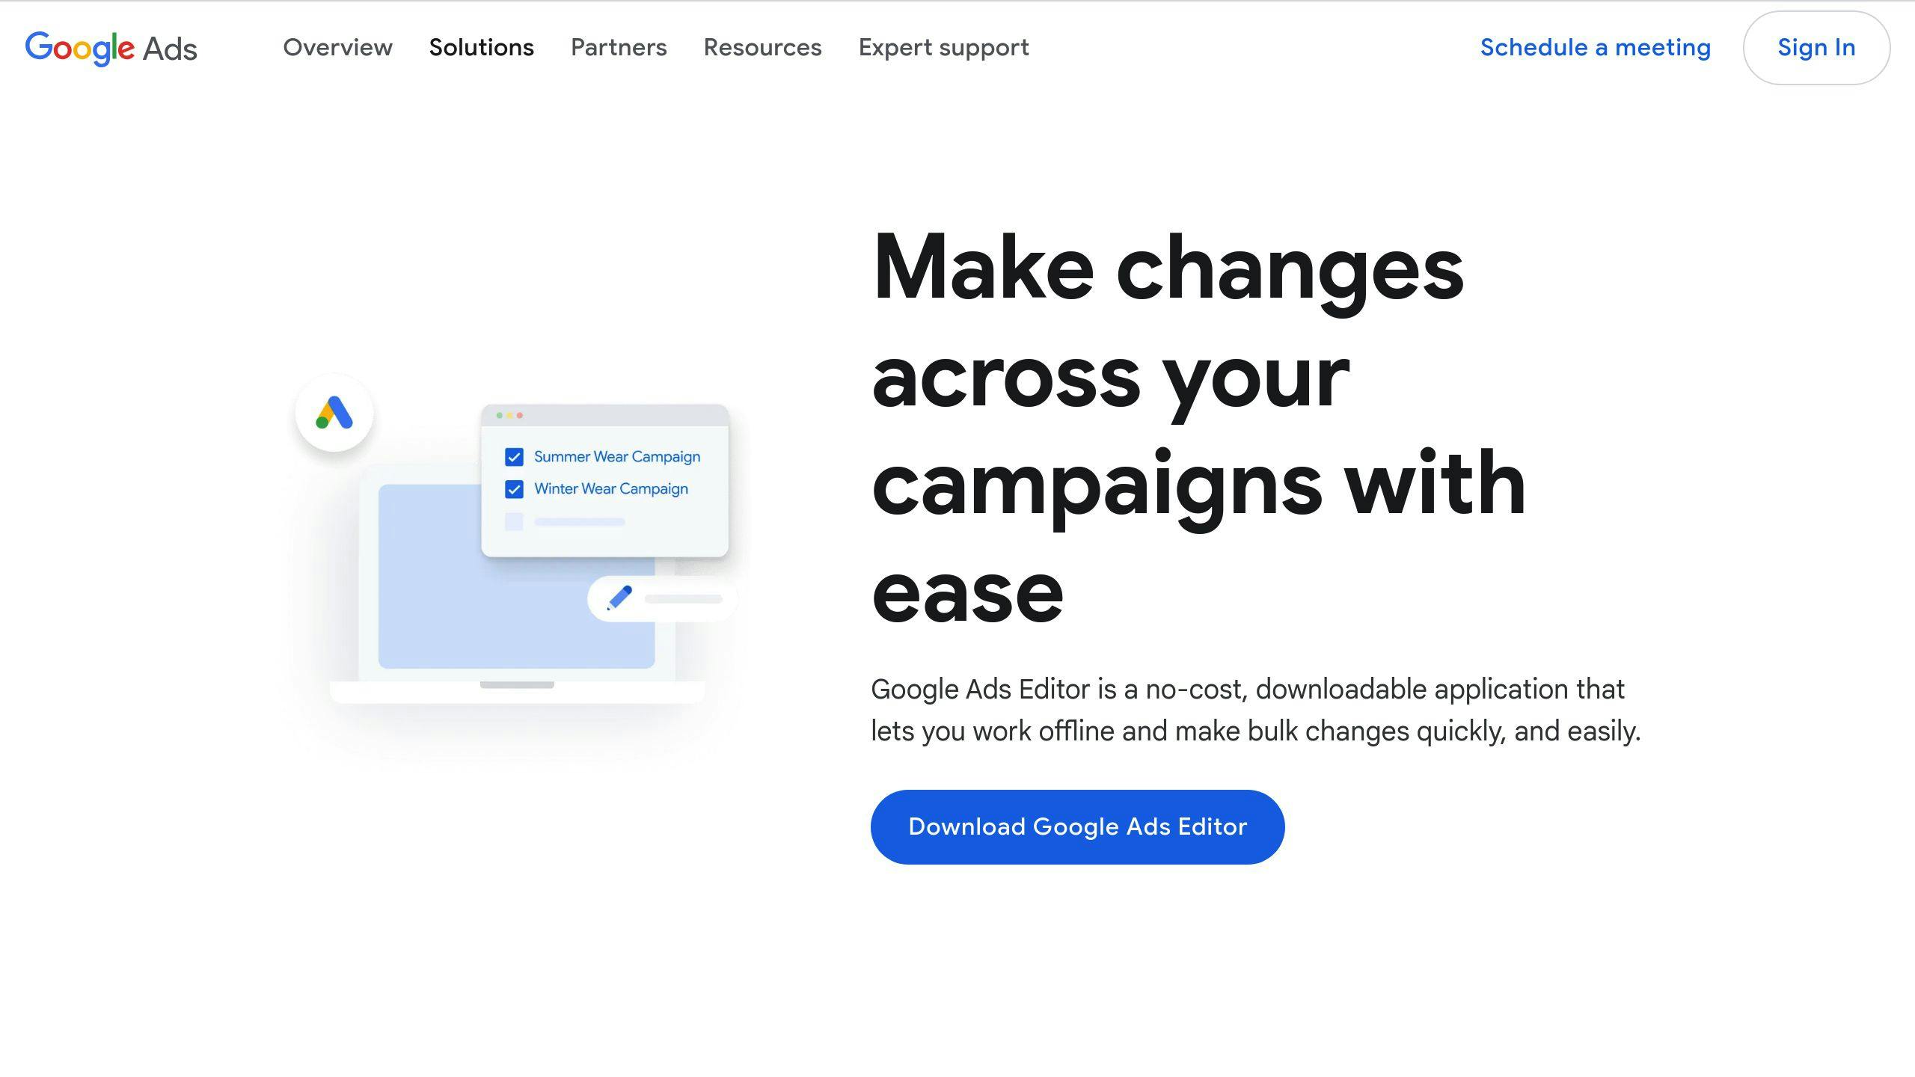This screenshot has width=1915, height=1077.
Task: Click the Summer Wear Campaign checkbox
Action: pyautogui.click(x=514, y=455)
